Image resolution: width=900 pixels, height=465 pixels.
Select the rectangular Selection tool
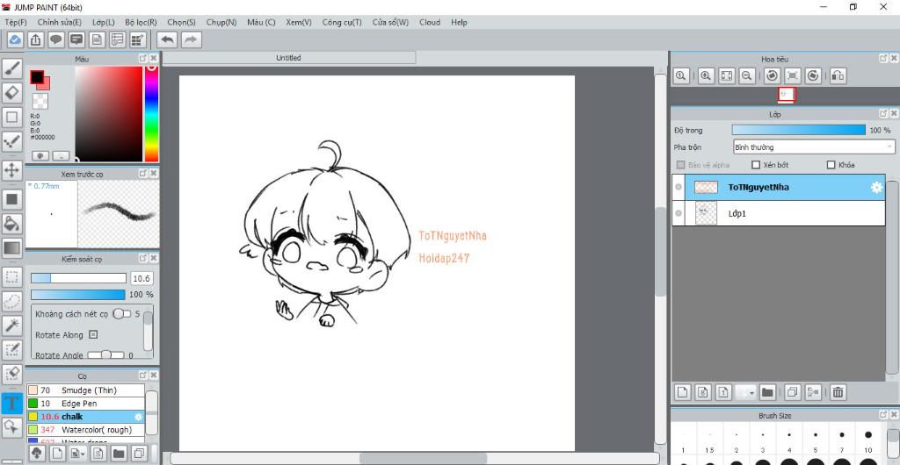[12, 278]
